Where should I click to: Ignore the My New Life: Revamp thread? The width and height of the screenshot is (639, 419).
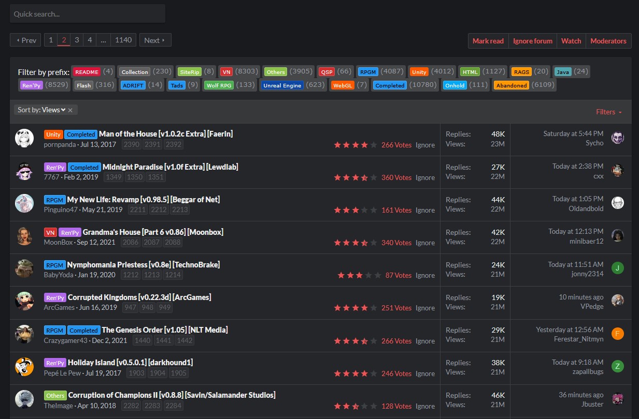pyautogui.click(x=425, y=210)
